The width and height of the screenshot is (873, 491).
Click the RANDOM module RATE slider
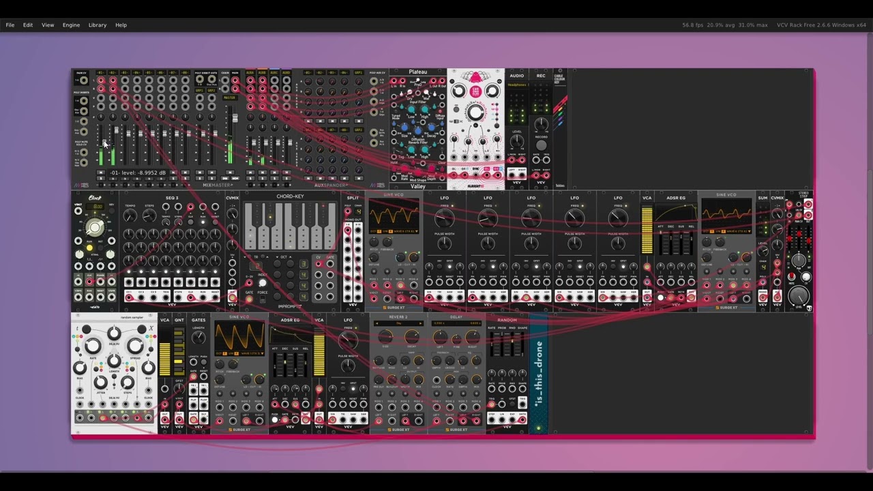pyautogui.click(x=492, y=344)
